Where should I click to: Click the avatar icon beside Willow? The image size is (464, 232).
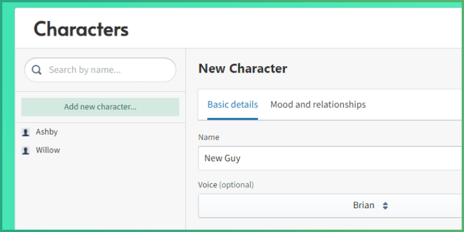26,150
